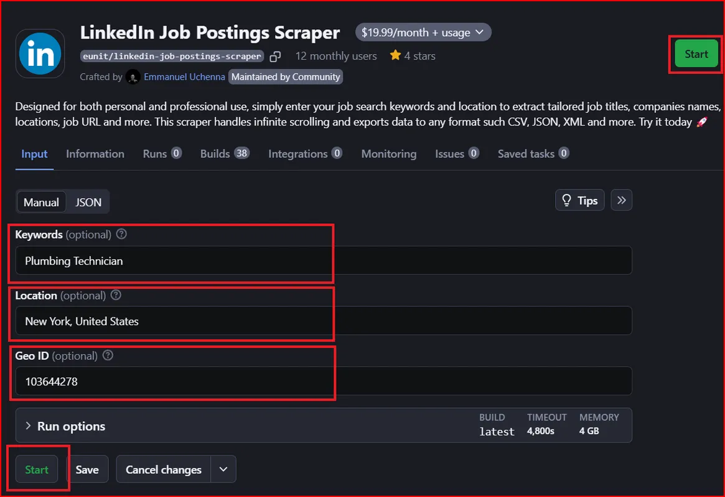Open the Saved tasks tab
The image size is (725, 497).
click(x=533, y=153)
